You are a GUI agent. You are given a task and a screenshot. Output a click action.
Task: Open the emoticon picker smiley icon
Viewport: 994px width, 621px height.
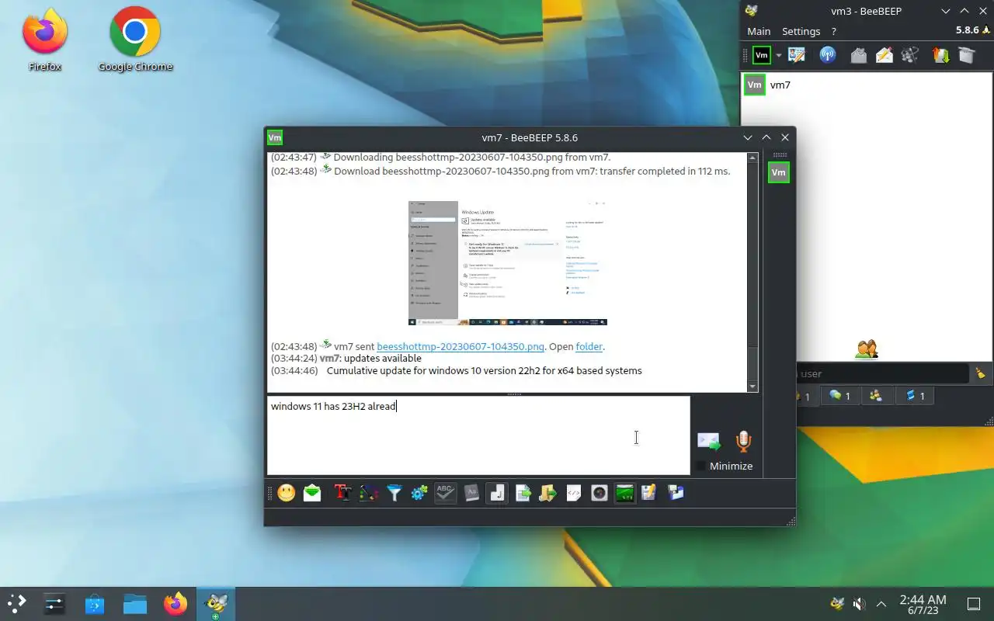tap(287, 493)
